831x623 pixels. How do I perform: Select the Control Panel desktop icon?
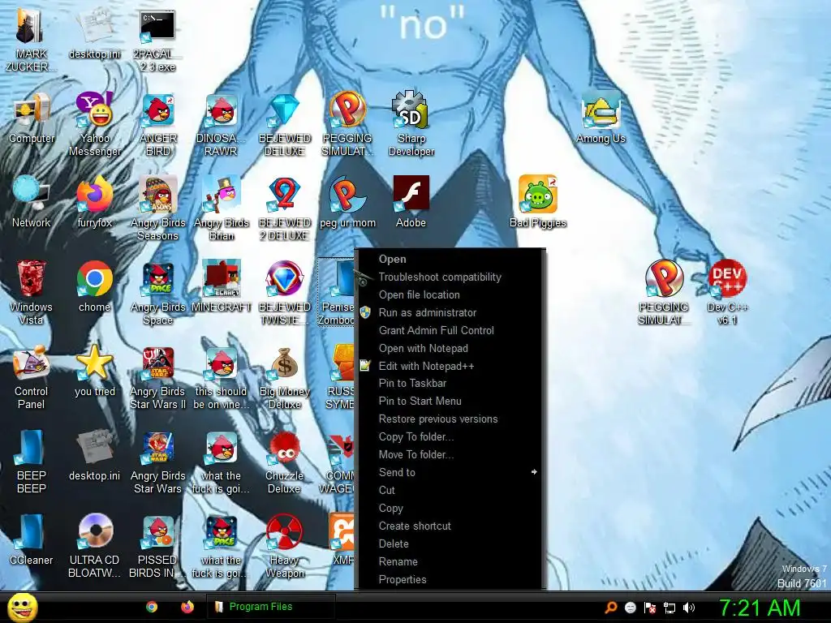[31, 363]
